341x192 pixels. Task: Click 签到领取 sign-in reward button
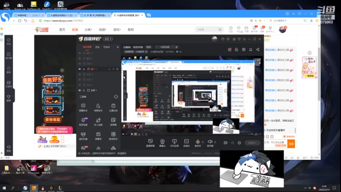coord(53,119)
